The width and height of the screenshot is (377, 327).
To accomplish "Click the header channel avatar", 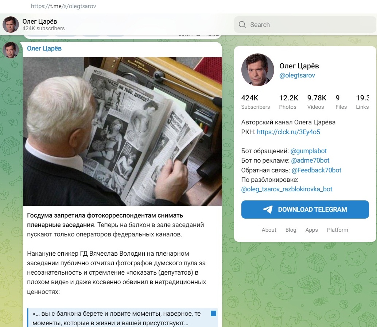I will (x=11, y=24).
